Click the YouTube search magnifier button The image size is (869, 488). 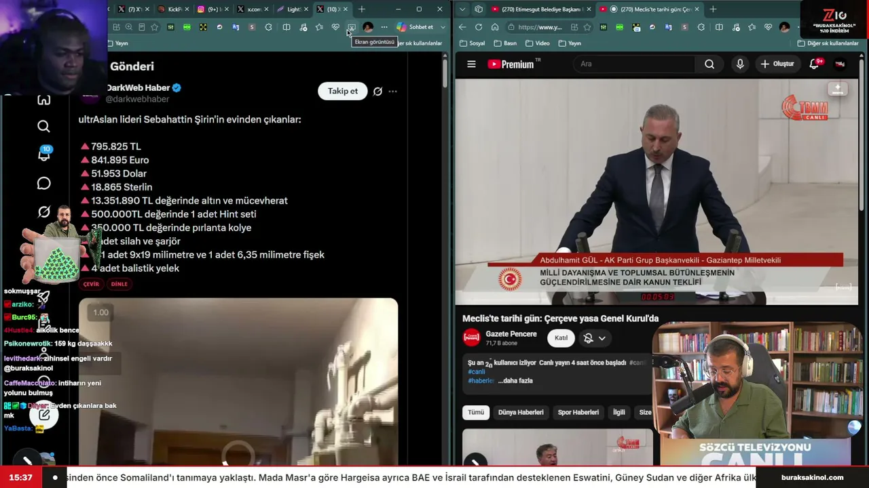point(709,64)
